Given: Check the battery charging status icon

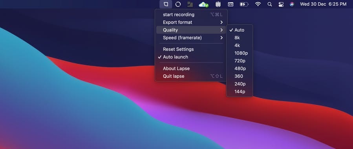Looking at the screenshot, I should click(x=244, y=4).
